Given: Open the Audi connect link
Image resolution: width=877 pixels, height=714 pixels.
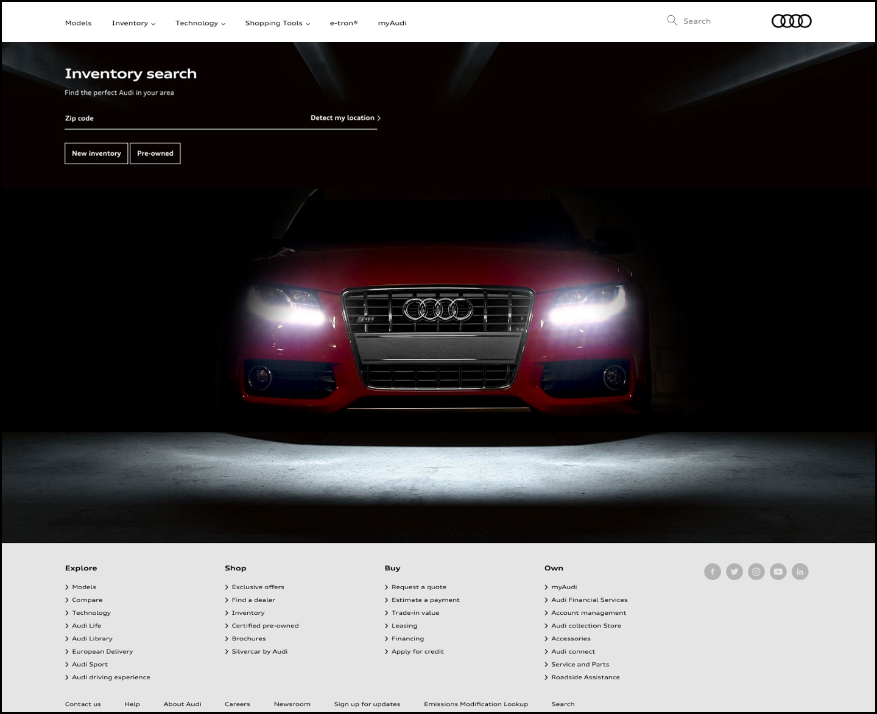Looking at the screenshot, I should point(573,651).
